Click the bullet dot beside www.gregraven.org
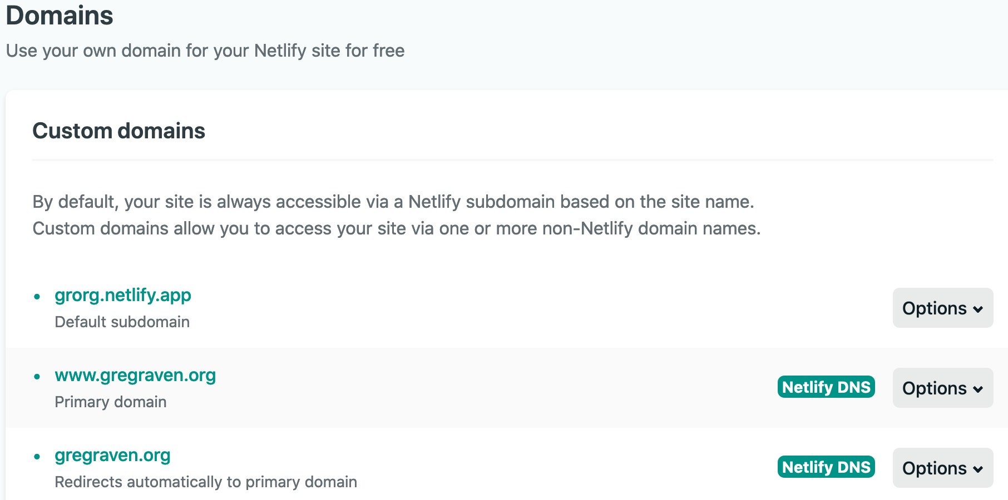The width and height of the screenshot is (1008, 500). [x=37, y=377]
